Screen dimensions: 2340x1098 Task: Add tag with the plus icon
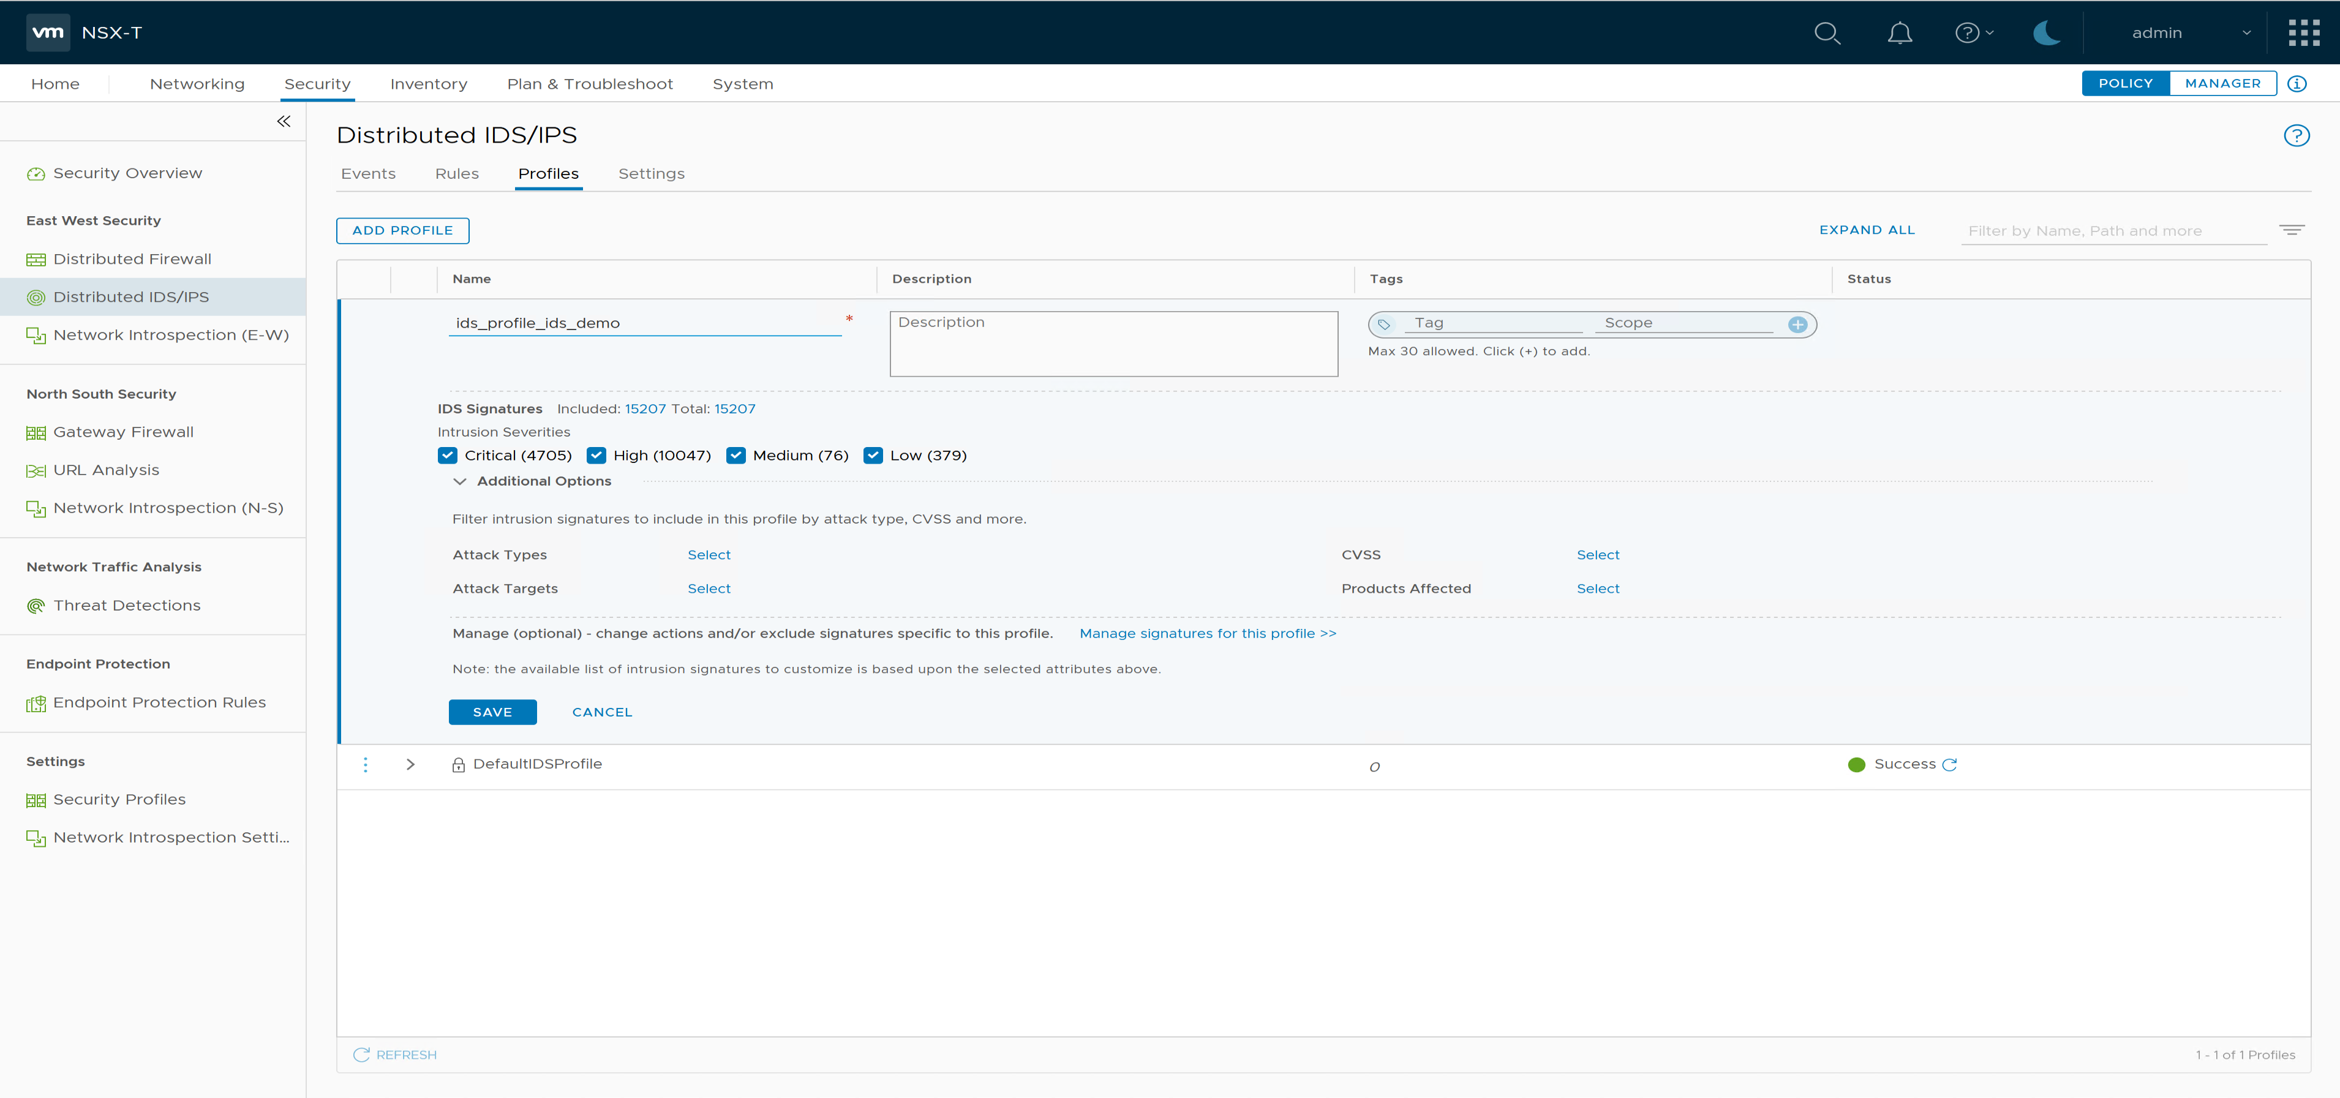point(1797,324)
